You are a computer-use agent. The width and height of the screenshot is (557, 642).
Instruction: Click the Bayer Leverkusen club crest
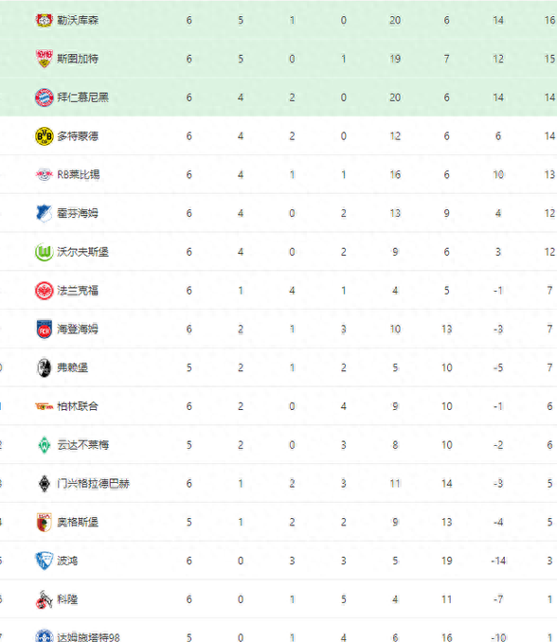44,20
